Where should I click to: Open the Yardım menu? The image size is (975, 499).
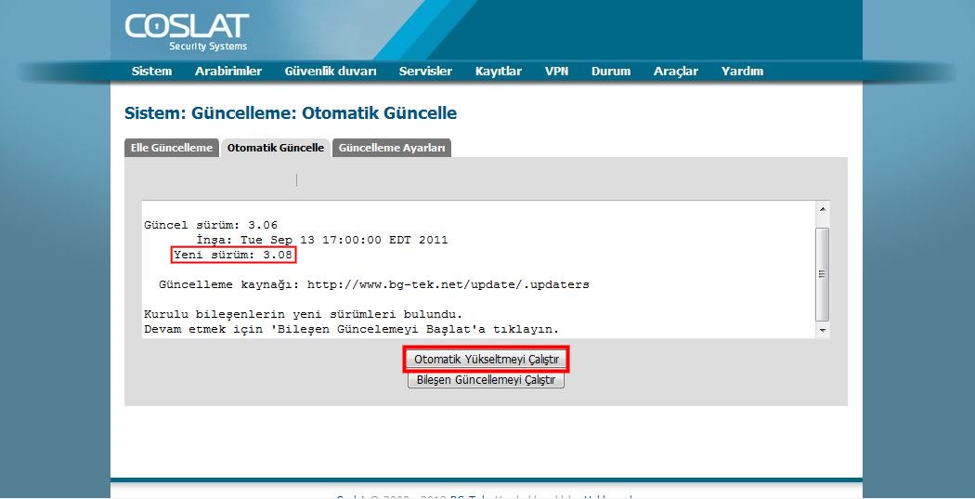(743, 72)
